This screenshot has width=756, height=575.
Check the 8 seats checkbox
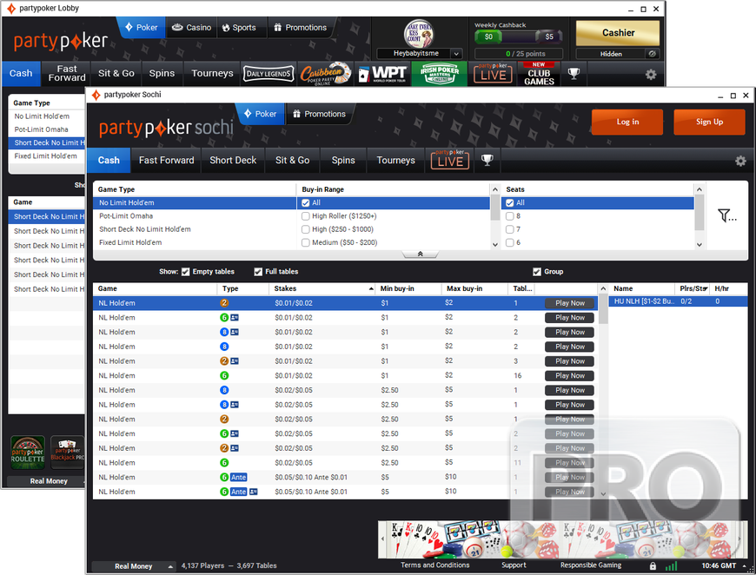click(x=509, y=216)
